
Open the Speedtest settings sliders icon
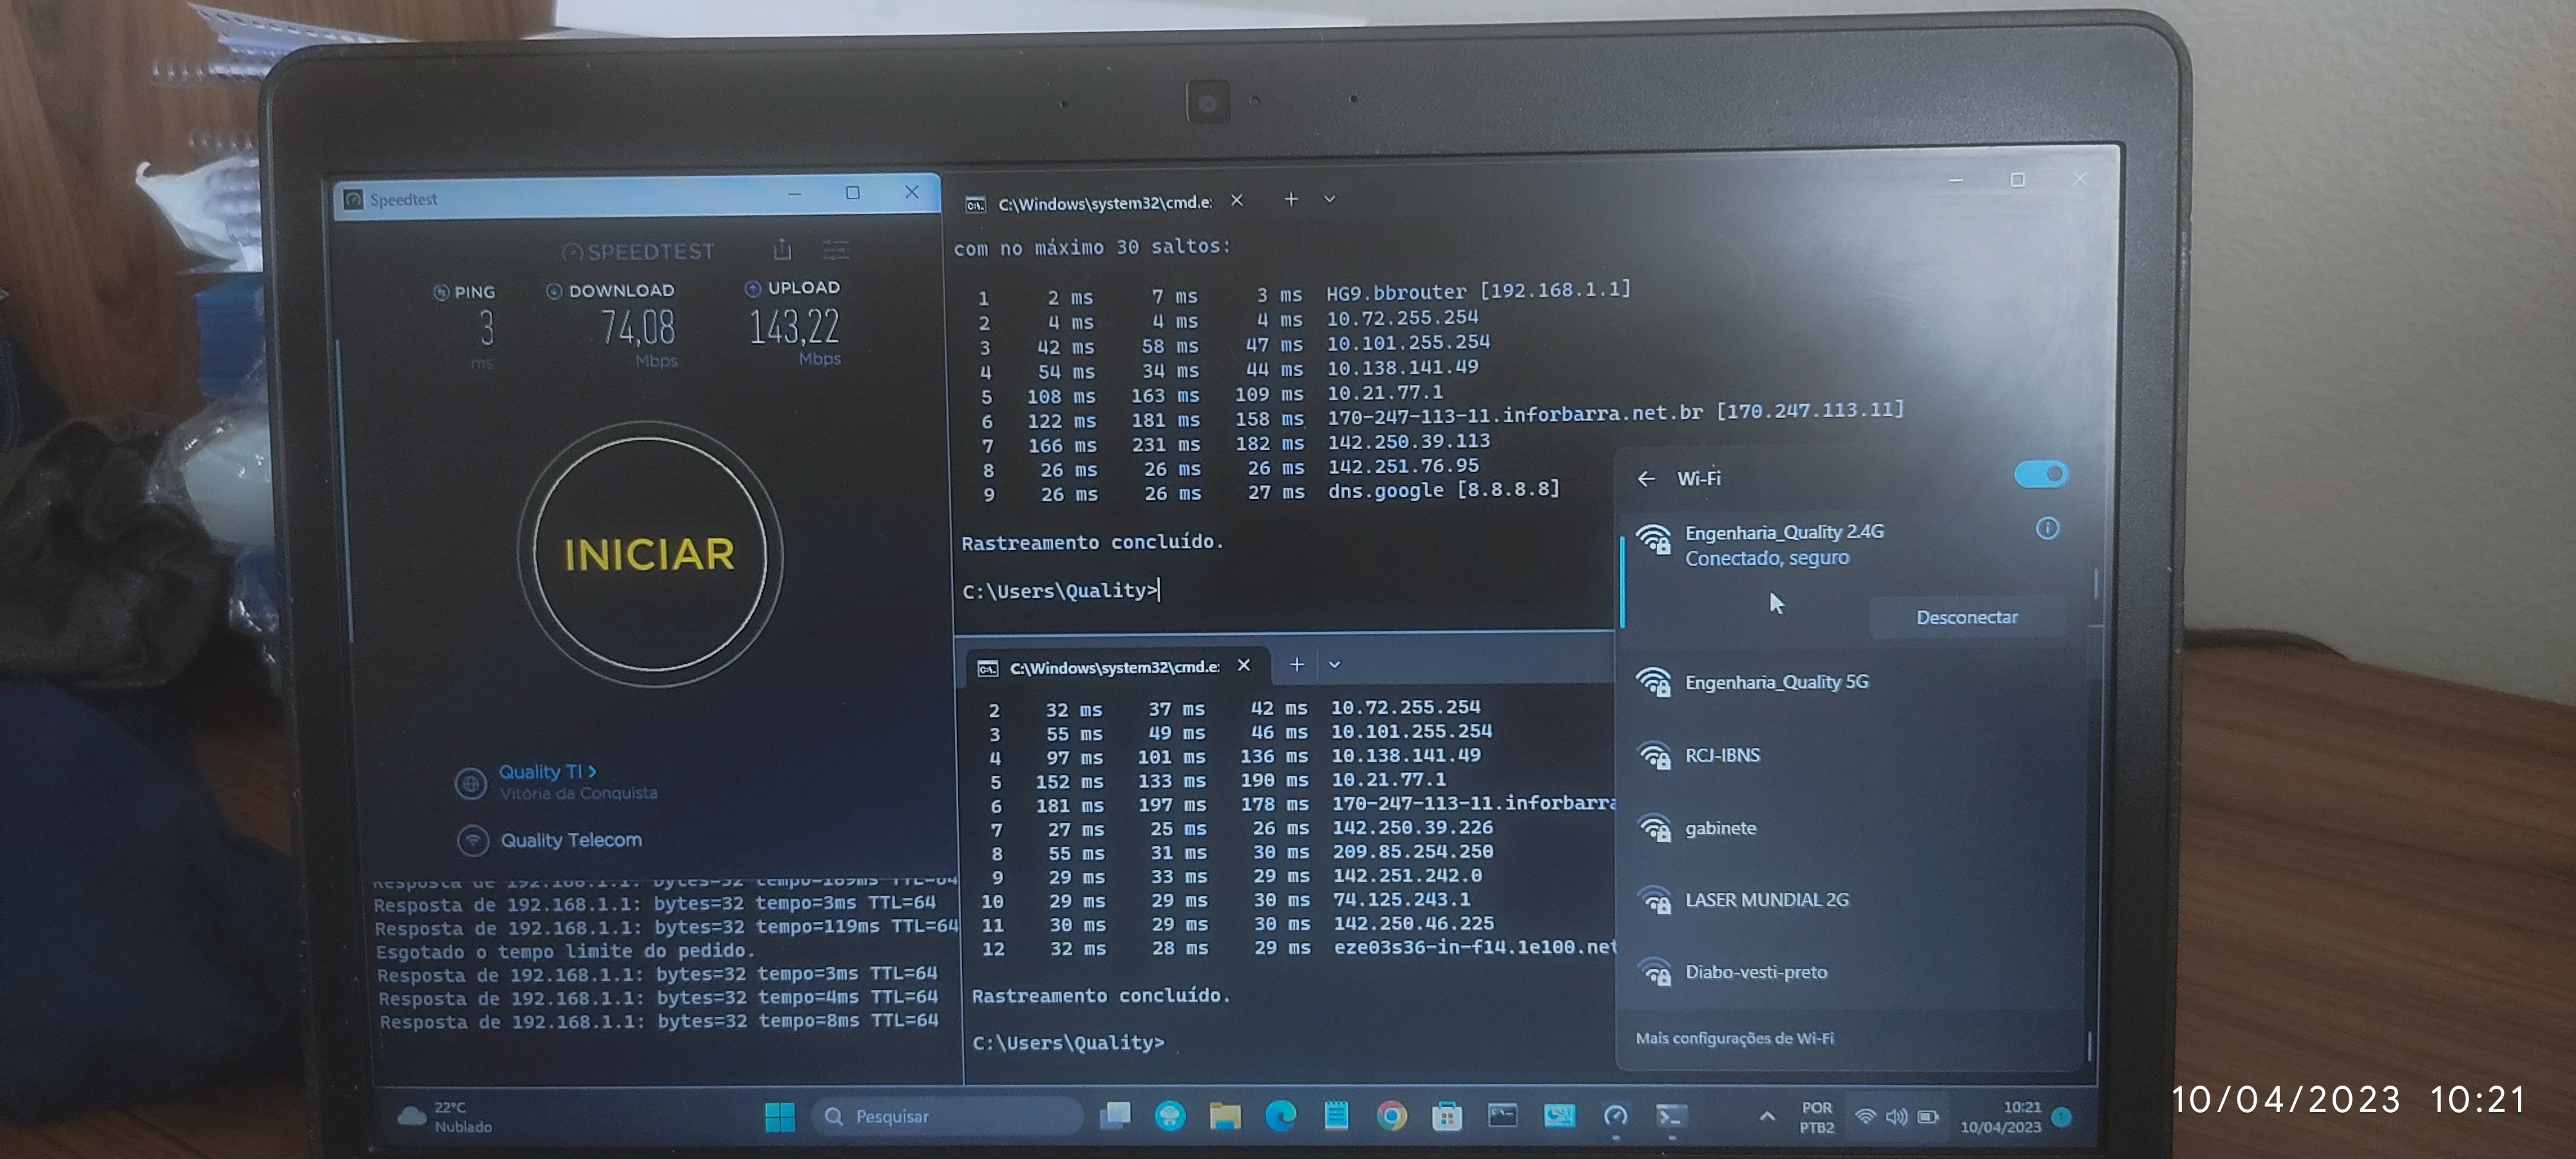pos(836,249)
